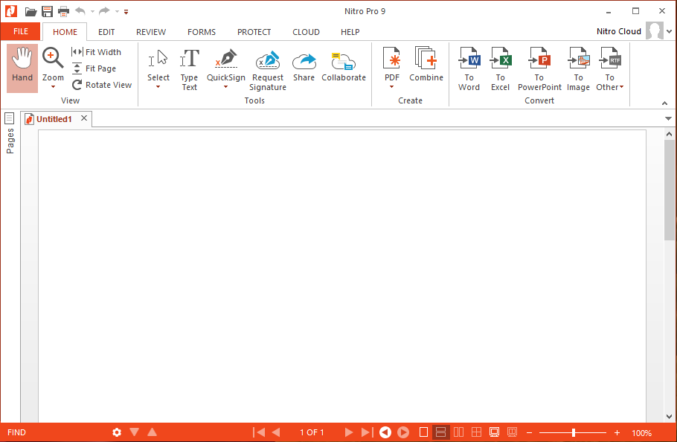677x442 pixels.
Task: Find next result down arrow
Action: click(x=134, y=432)
